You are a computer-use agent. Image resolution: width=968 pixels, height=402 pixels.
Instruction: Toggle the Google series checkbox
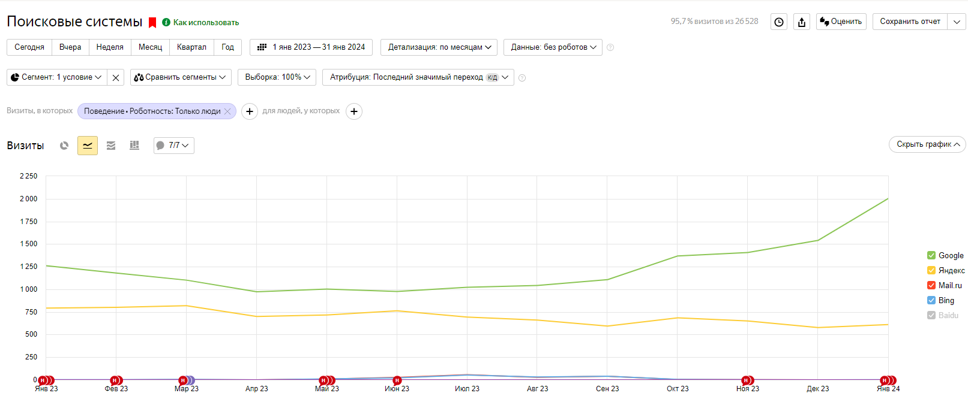(931, 255)
